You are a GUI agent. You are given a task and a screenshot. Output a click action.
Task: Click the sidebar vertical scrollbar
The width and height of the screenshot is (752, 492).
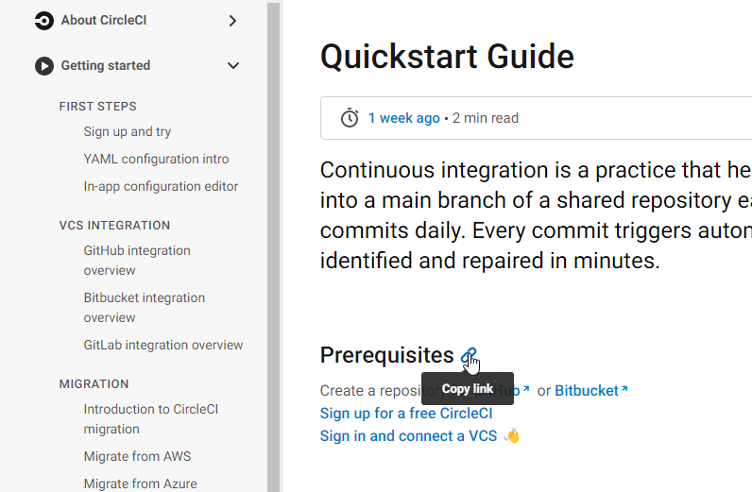pos(273,246)
